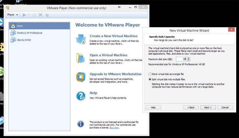Screen dimensions: 239x138
Task: Click the Help heading link on Welcome page
Action: (x=93, y=93)
